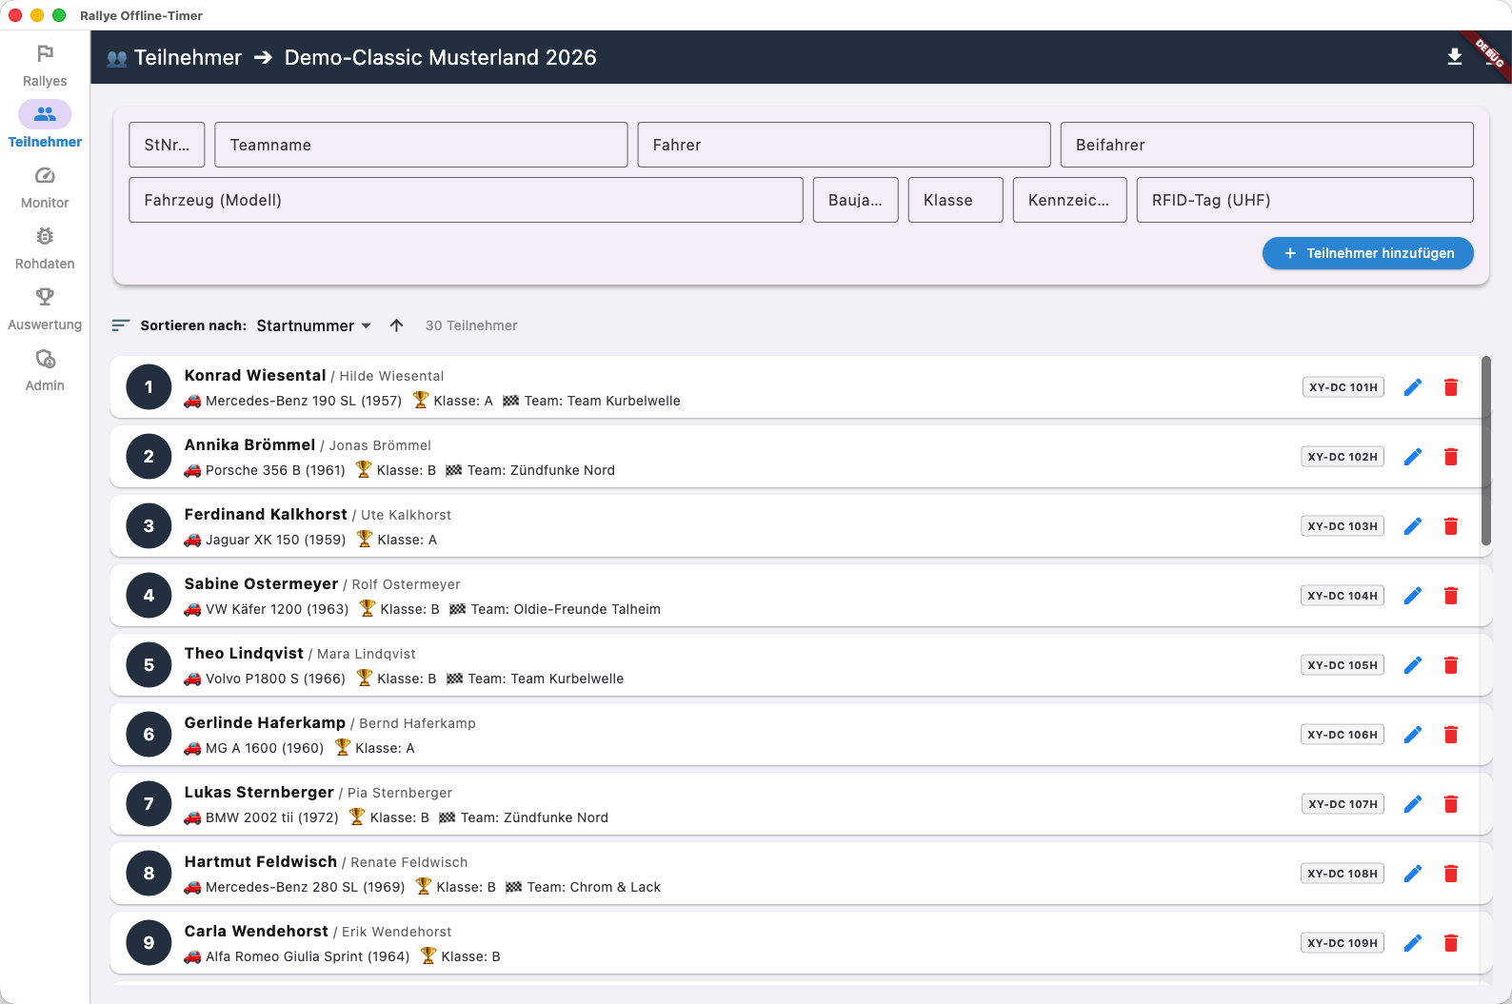Screen dimensions: 1512x1004
Task: Delete participant Gerlinde Haferkamp
Action: 1451,735
